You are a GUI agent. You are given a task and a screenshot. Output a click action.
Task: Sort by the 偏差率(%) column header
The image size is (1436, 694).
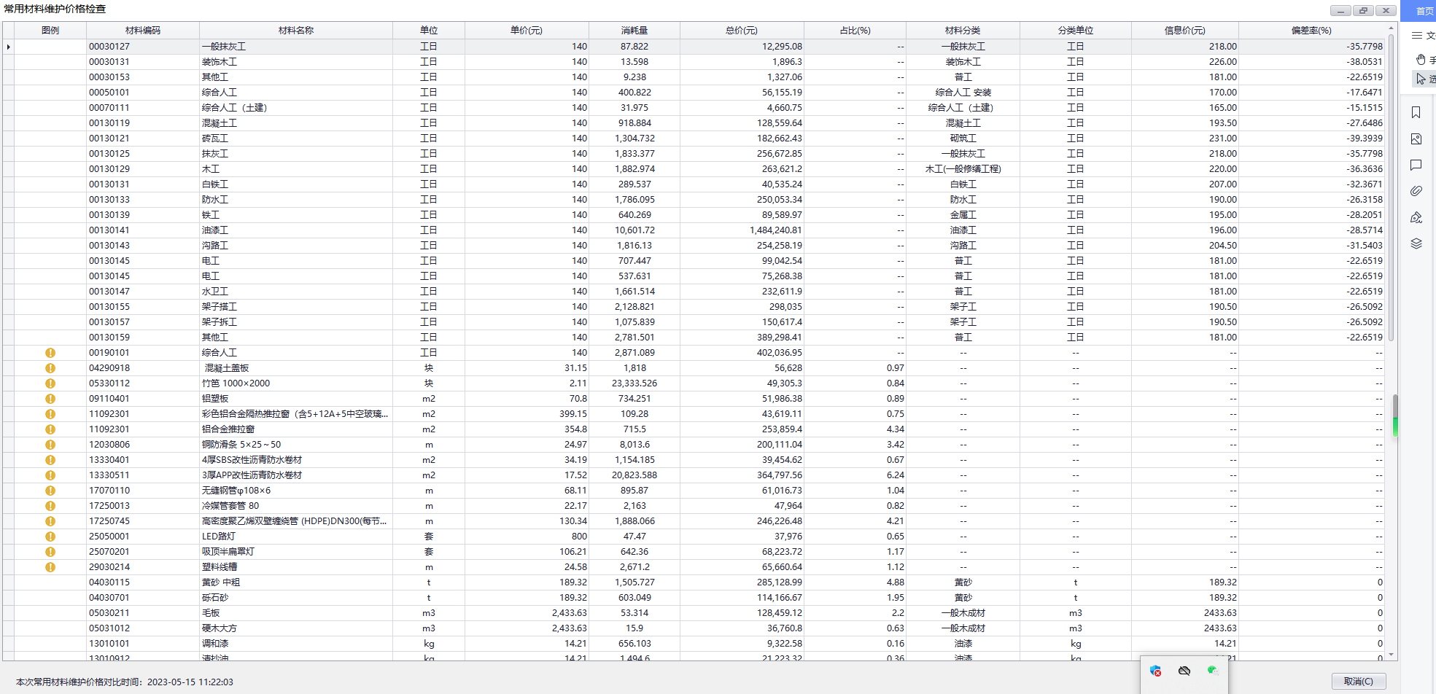click(1311, 31)
